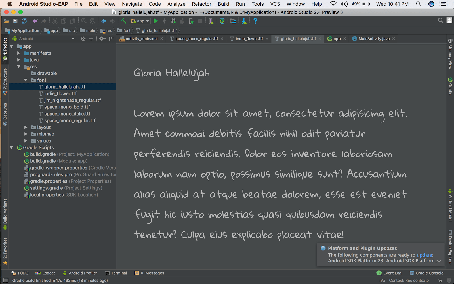The height and width of the screenshot is (284, 454).
Task: Click the Find magnifier icon
Action: tap(84, 21)
